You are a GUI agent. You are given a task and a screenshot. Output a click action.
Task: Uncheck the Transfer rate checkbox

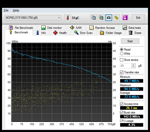point(121,72)
